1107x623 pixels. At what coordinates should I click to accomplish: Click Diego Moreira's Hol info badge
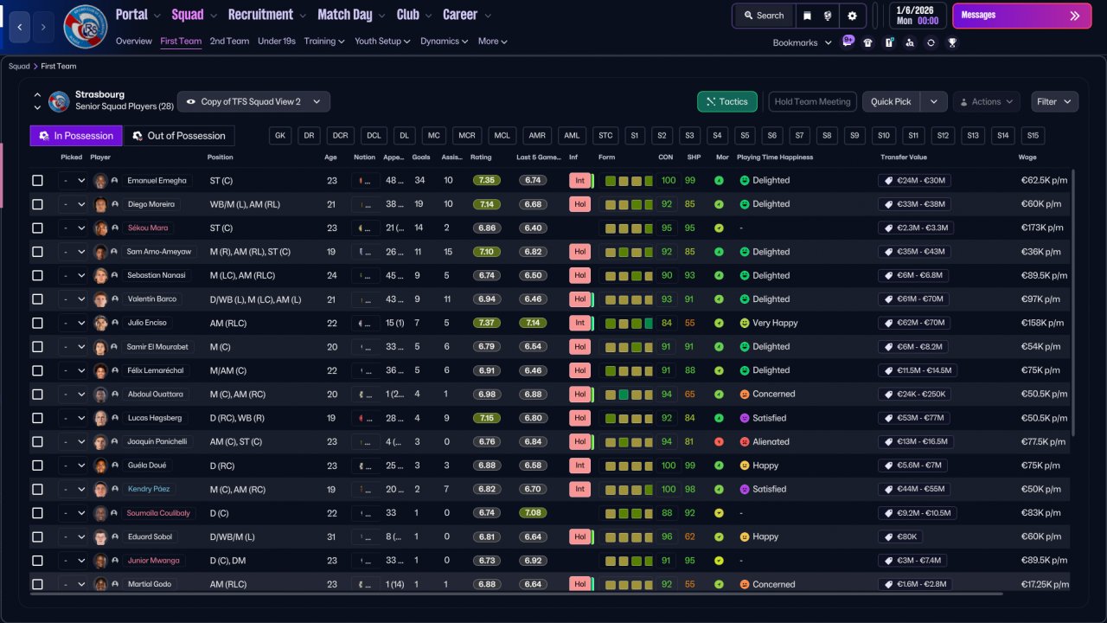(x=579, y=204)
